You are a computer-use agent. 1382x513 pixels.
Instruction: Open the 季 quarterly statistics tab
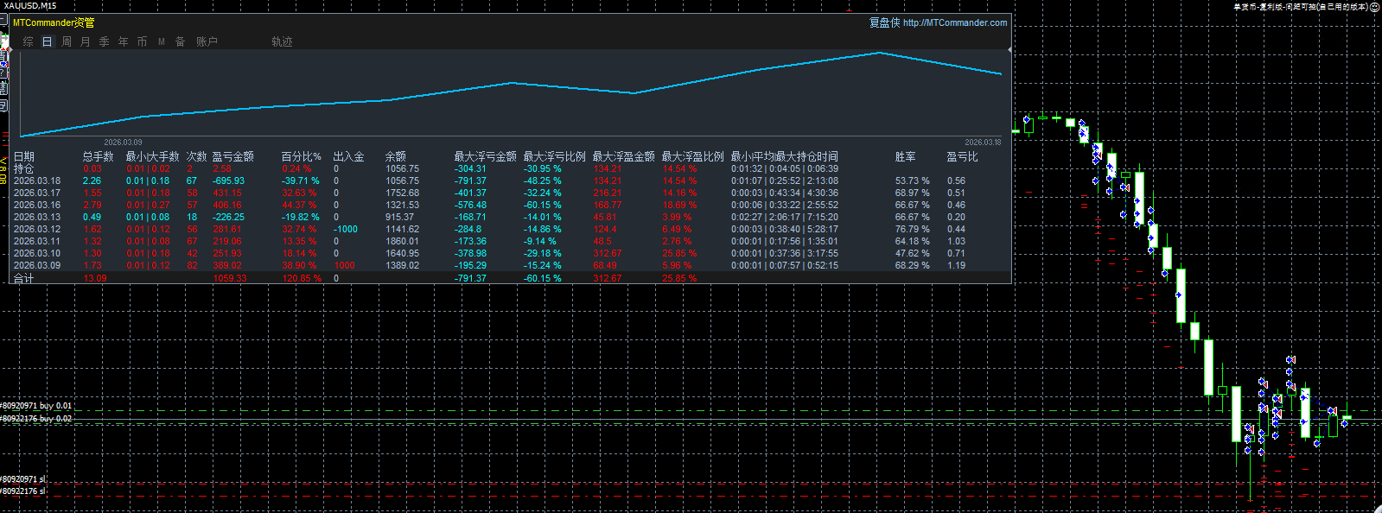[105, 41]
